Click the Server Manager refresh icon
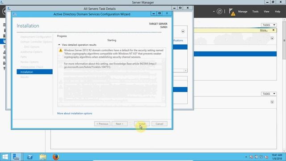Screen dimensions: 286x161 pos(219,12)
